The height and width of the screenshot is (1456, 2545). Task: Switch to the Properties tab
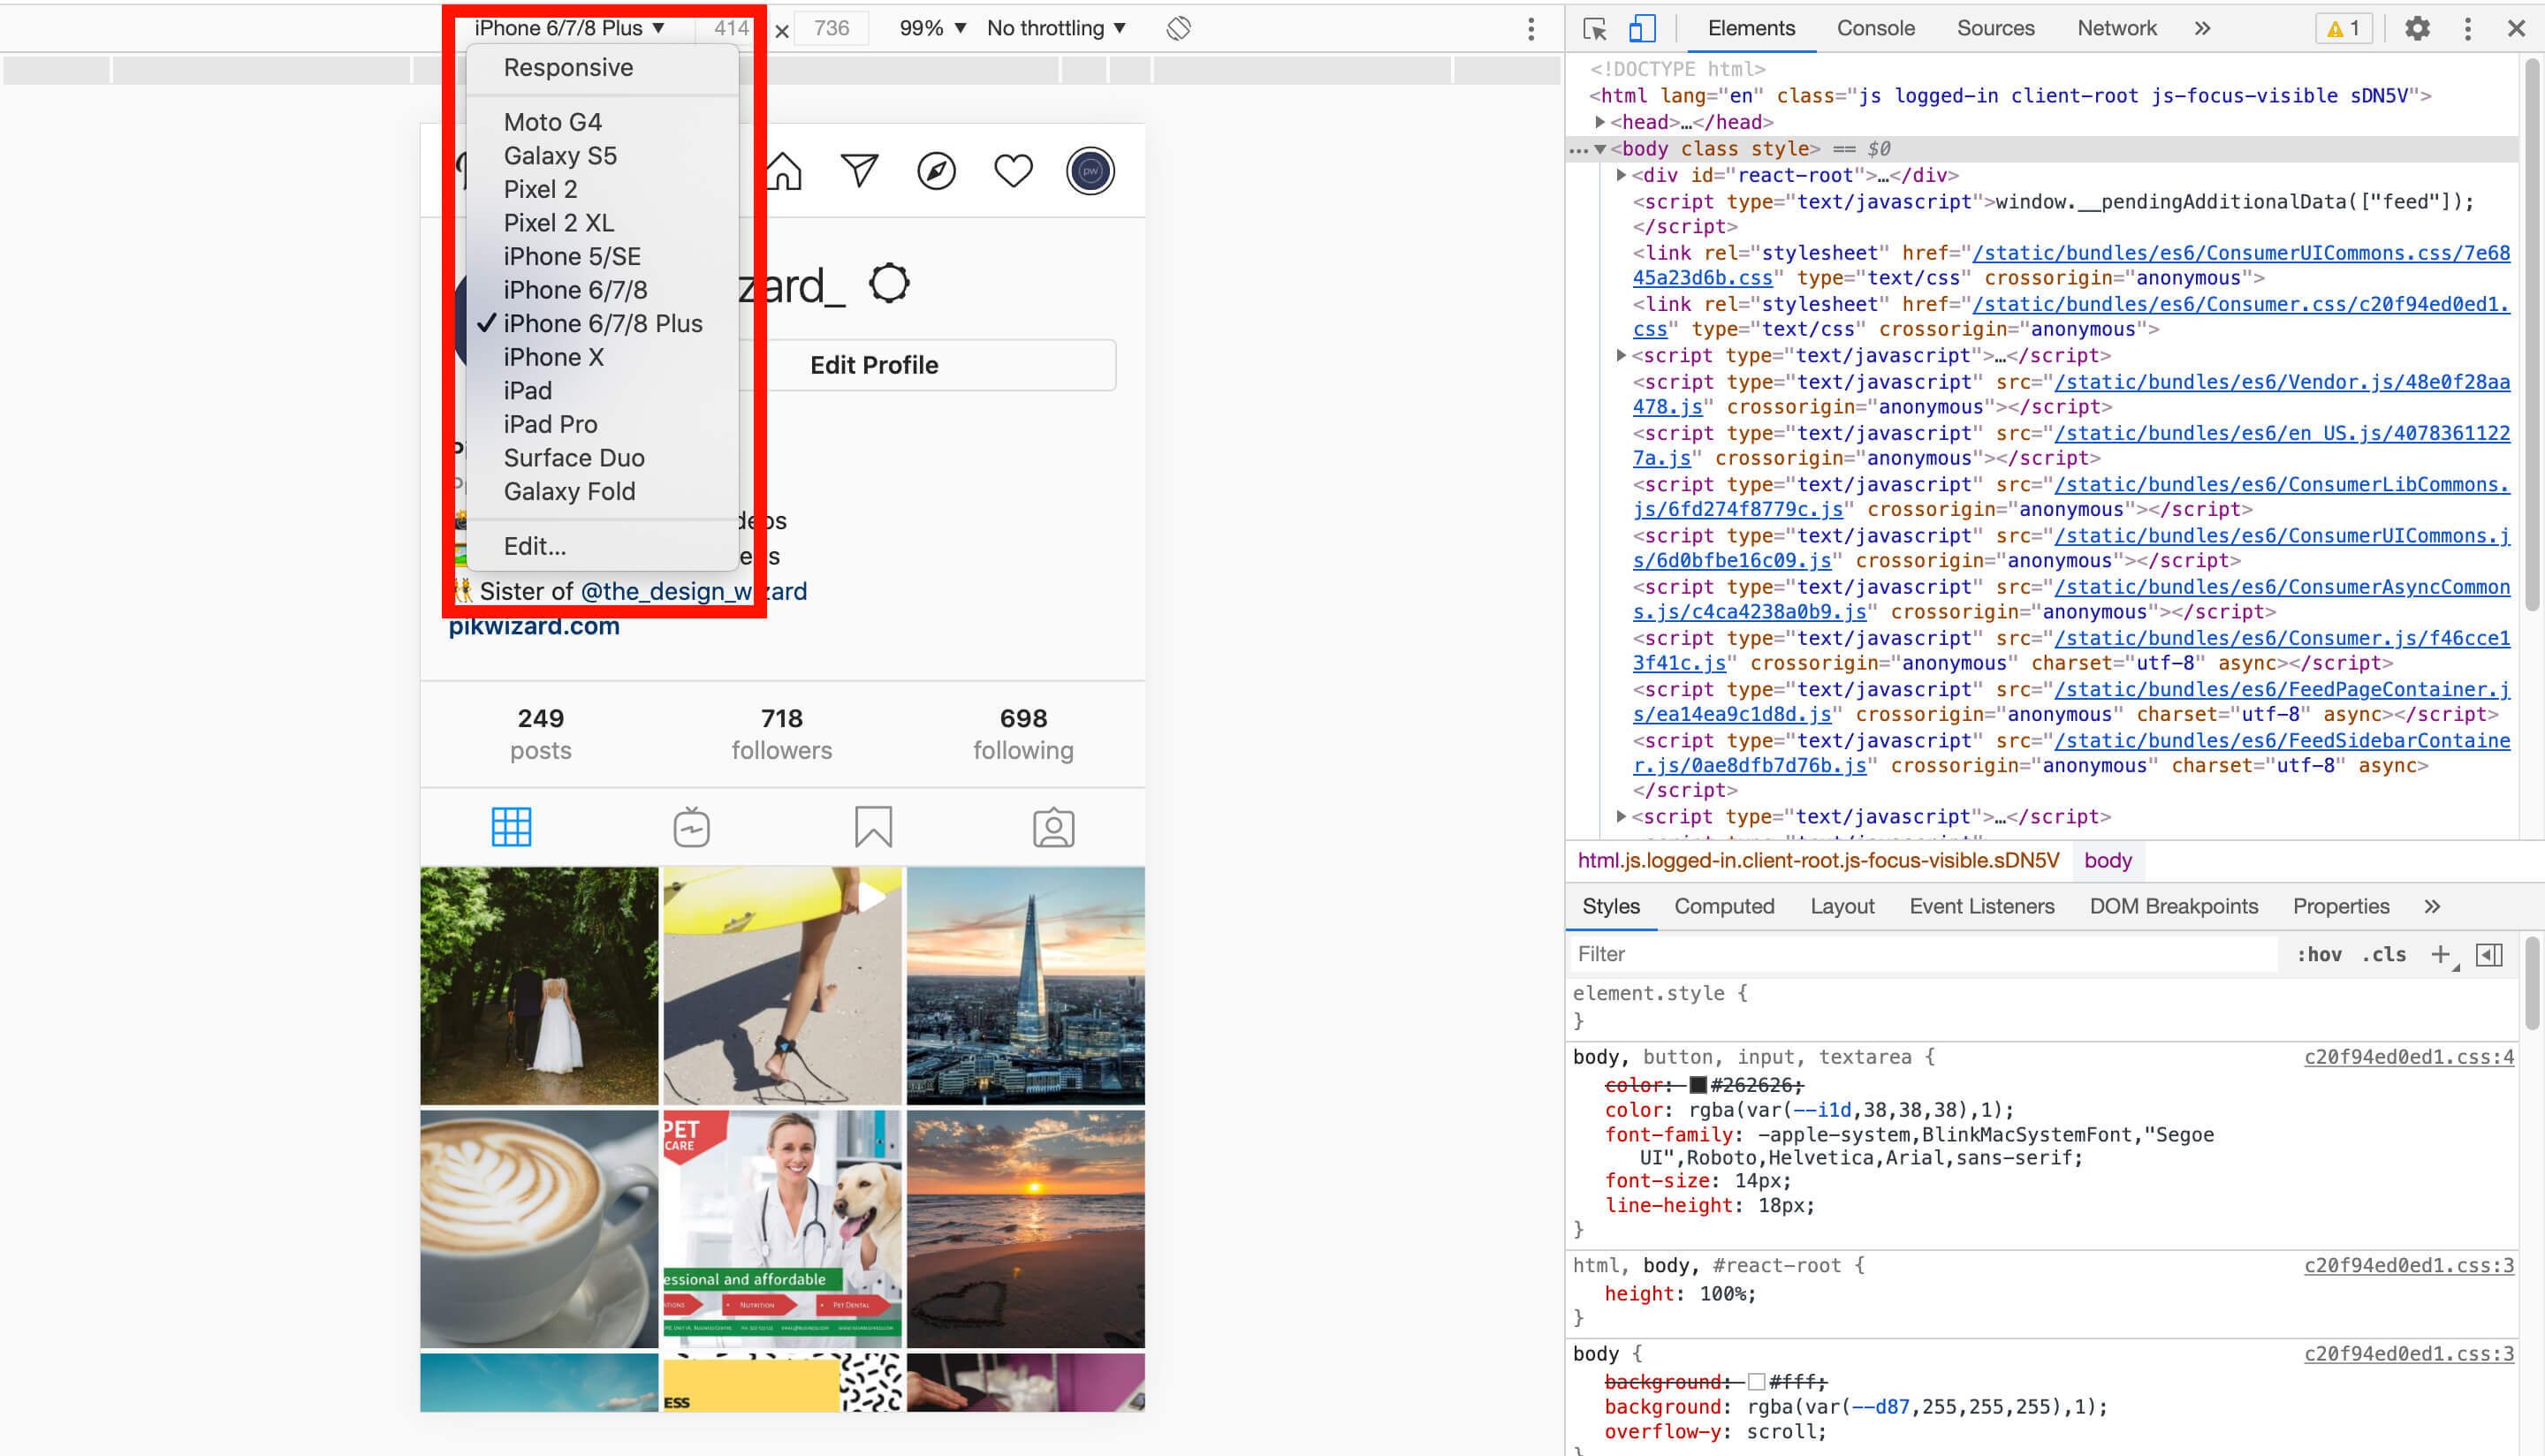point(2341,906)
